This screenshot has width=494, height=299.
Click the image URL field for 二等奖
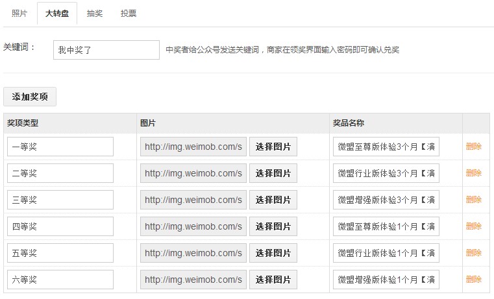pos(193,173)
